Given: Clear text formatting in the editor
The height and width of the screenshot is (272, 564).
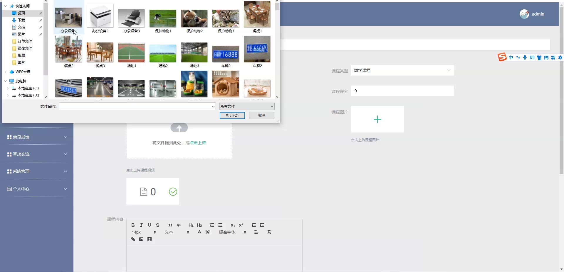Looking at the screenshot, I should [269, 232].
